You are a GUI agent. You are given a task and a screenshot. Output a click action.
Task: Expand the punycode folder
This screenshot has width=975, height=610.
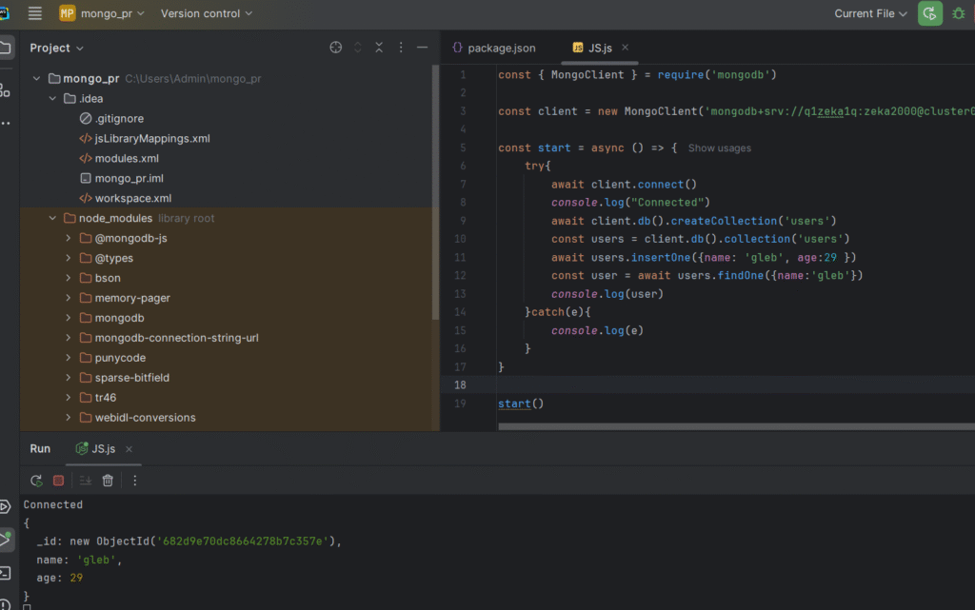[69, 357]
